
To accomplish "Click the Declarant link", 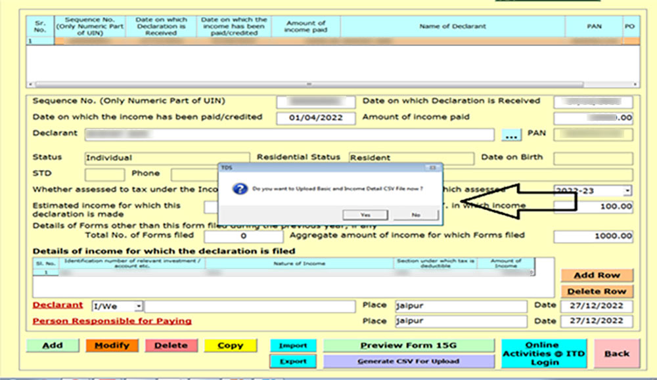I will tap(57, 305).
